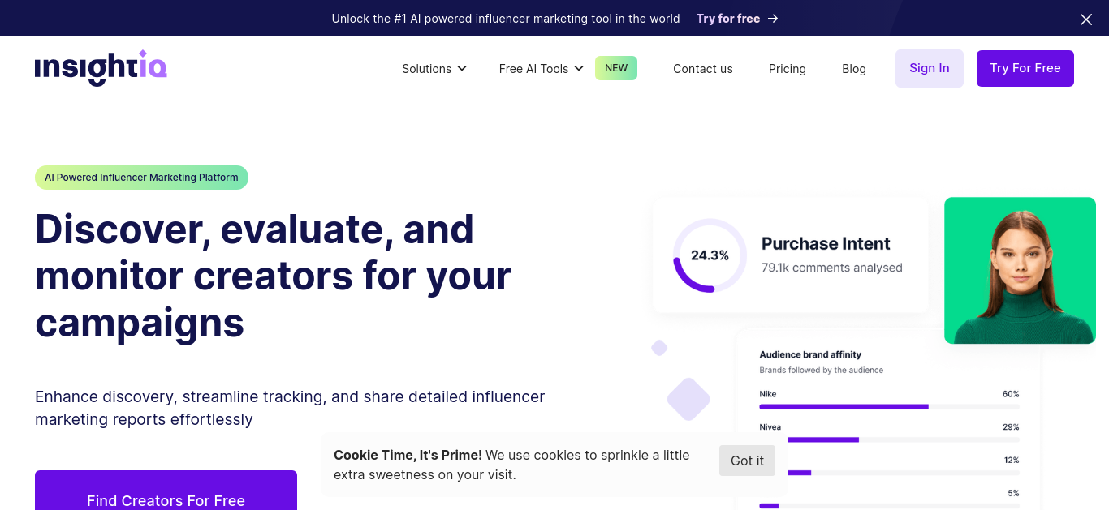Click the Sign In button
Image resolution: width=1109 pixels, height=510 pixels.
(x=930, y=68)
